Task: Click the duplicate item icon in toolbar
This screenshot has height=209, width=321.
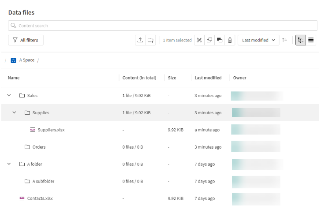Action: [x=220, y=40]
